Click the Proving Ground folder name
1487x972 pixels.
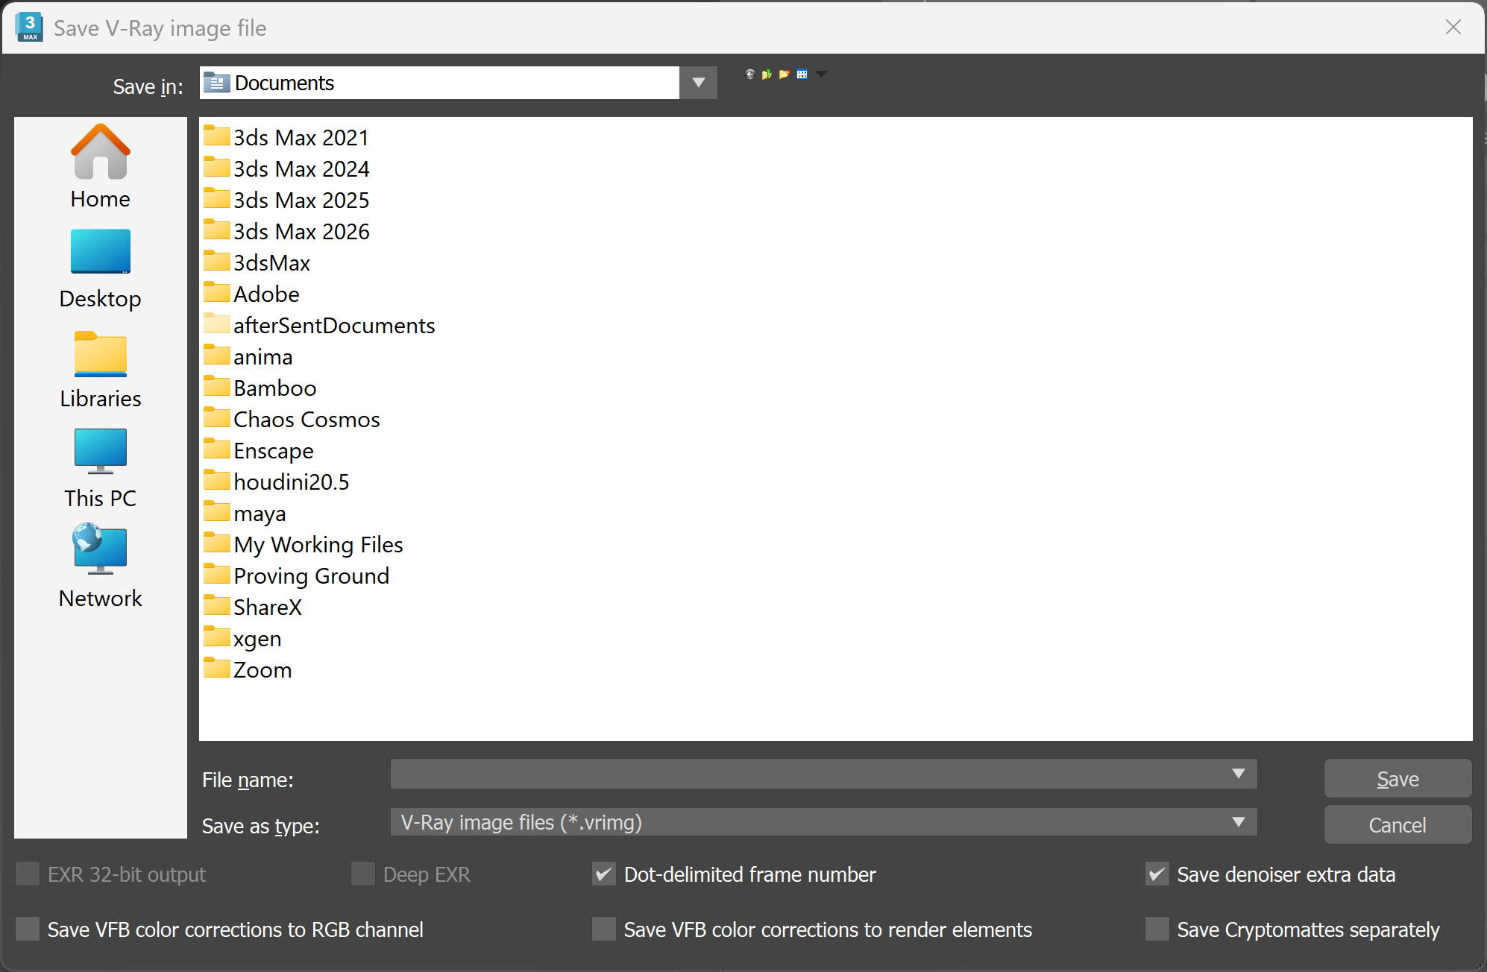click(311, 576)
